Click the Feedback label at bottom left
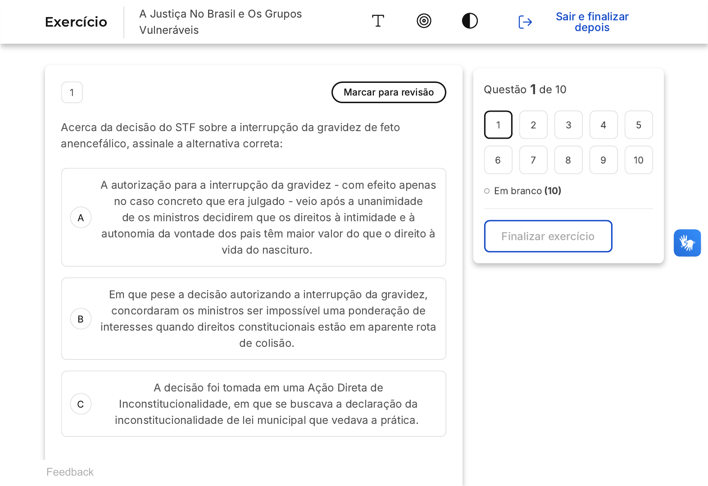The width and height of the screenshot is (708, 486). pos(70,472)
